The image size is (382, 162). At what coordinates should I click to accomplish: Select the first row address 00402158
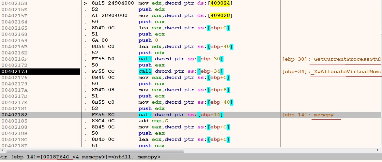pyautogui.click(x=14, y=3)
